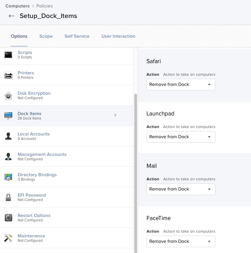The image size is (251, 253).
Task: Click the Safari dock item heading
Action: point(153,61)
